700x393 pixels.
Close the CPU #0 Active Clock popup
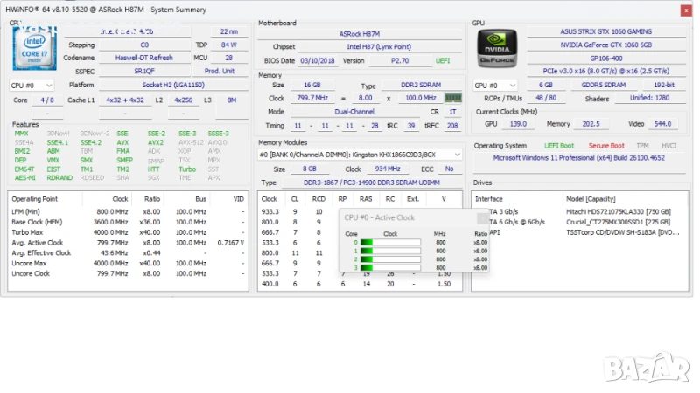pos(484,217)
